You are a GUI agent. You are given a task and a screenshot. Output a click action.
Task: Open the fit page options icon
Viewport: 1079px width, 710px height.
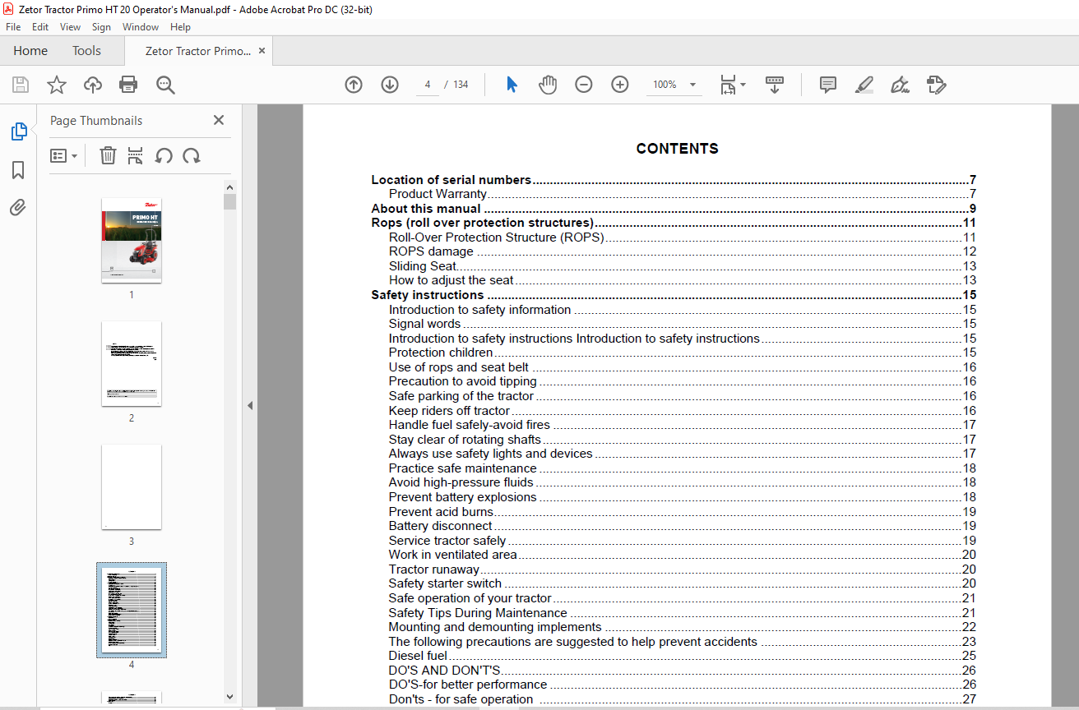point(732,85)
